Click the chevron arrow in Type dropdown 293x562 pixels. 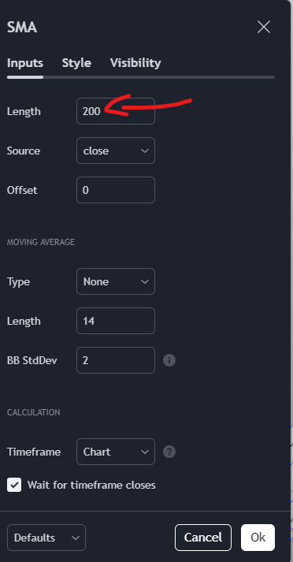point(145,281)
